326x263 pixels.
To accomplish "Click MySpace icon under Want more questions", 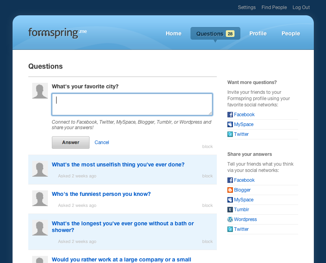I will click(230, 124).
